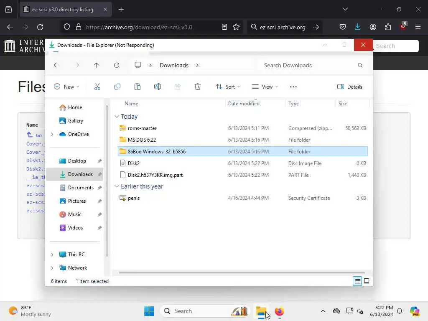The height and width of the screenshot is (321, 428).
Task: Select the Disk2 disc image file
Action: (x=243, y=163)
